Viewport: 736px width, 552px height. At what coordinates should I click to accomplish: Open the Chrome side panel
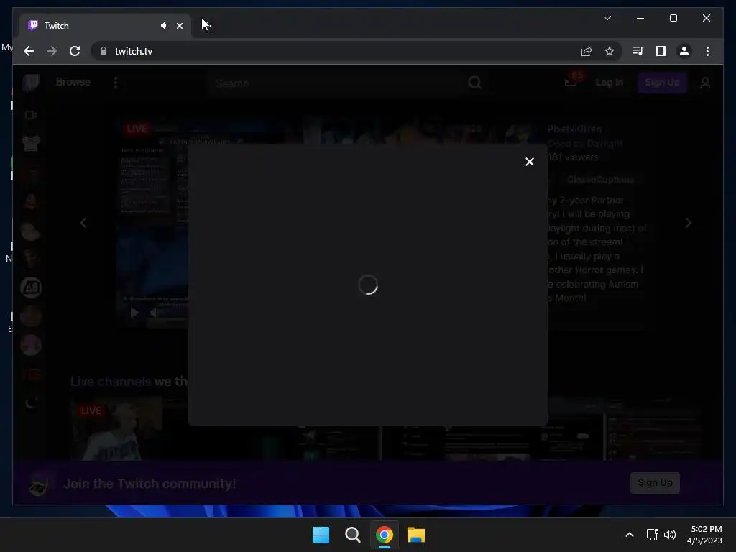(x=661, y=51)
